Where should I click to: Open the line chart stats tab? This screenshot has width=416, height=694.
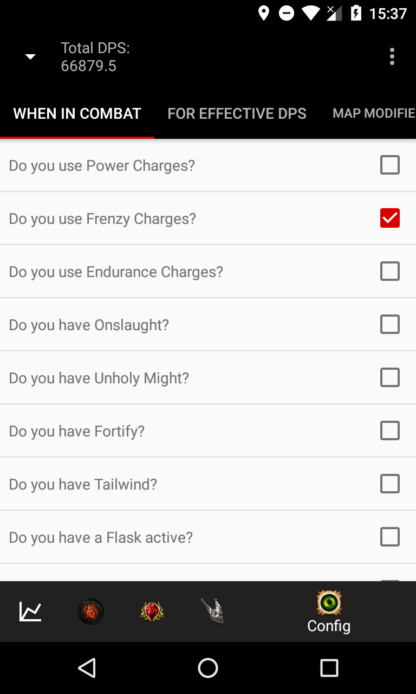(30, 612)
